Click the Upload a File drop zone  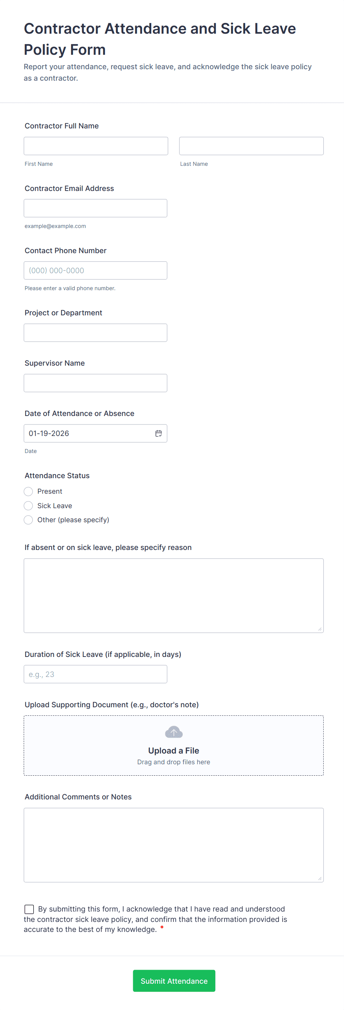click(173, 745)
